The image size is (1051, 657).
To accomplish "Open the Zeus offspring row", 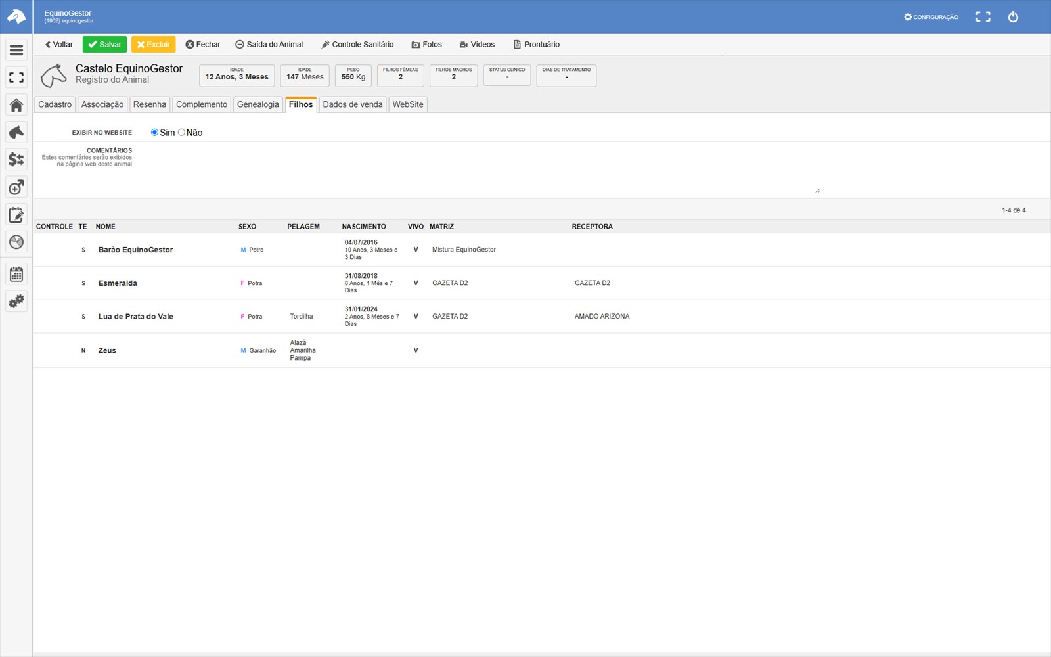I will (541, 350).
